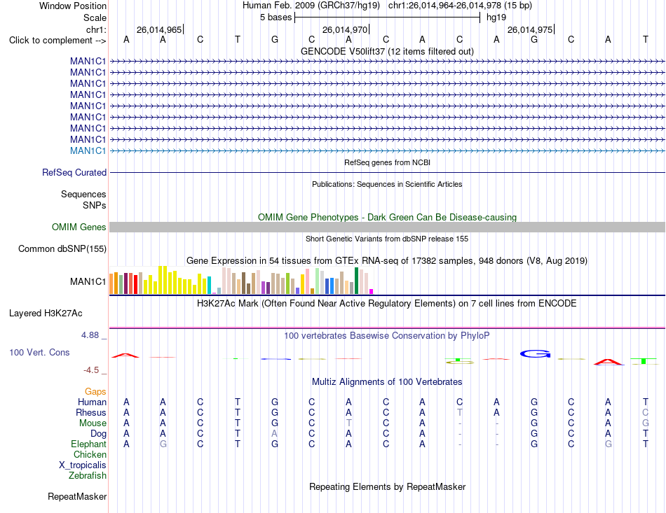Click the chr1:26,014,964-26,014,978 (15 bp) range text
This screenshot has width=666, height=513.
(460, 6)
